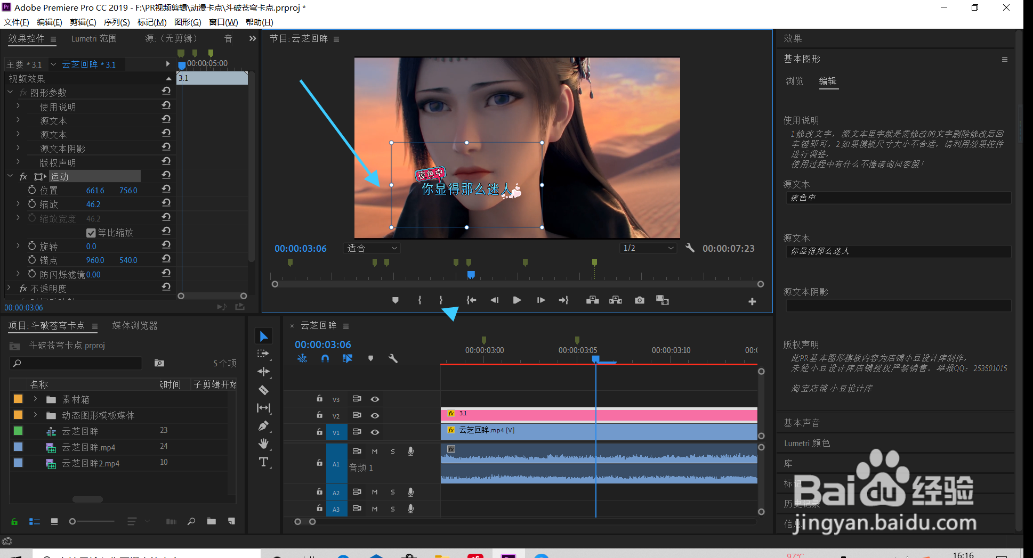Open the timeline display settings wrench
This screenshot has width=1033, height=558.
393,359
